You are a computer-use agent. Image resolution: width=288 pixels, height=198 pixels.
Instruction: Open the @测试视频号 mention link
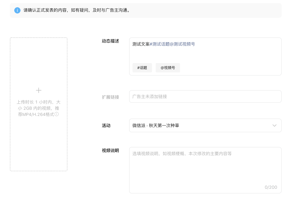[x=184, y=44]
